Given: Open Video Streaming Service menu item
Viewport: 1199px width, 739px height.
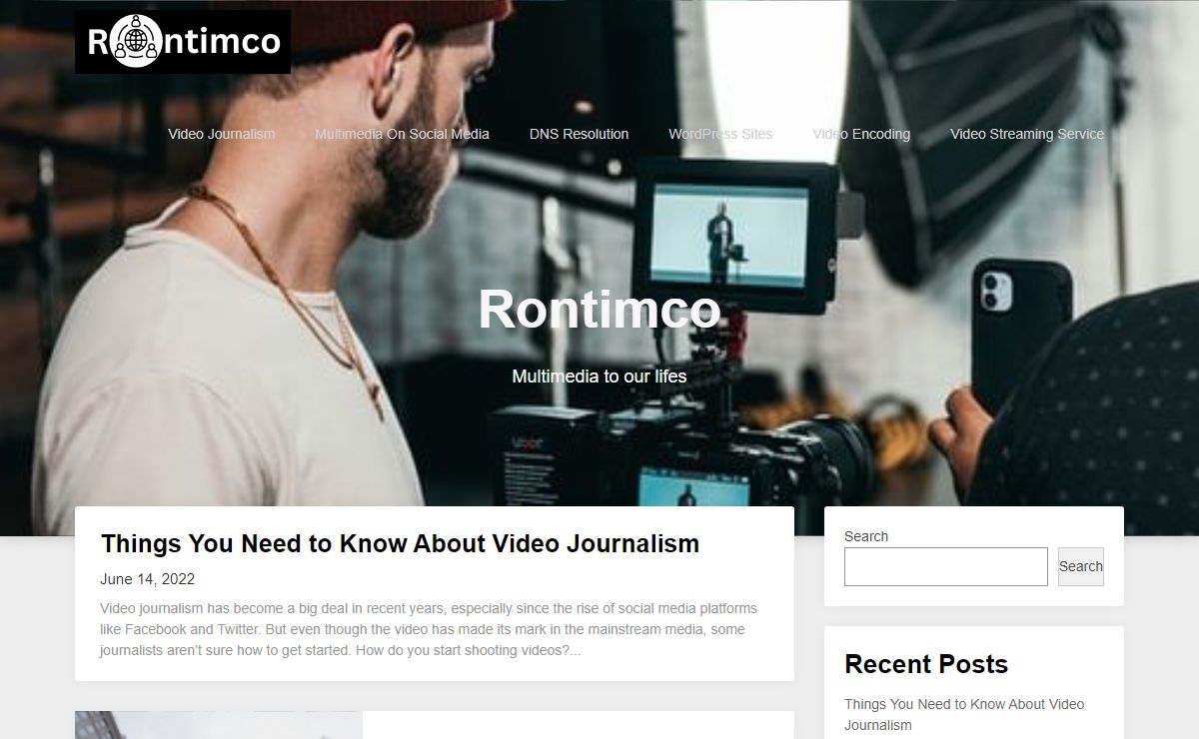Looking at the screenshot, I should coord(1027,134).
